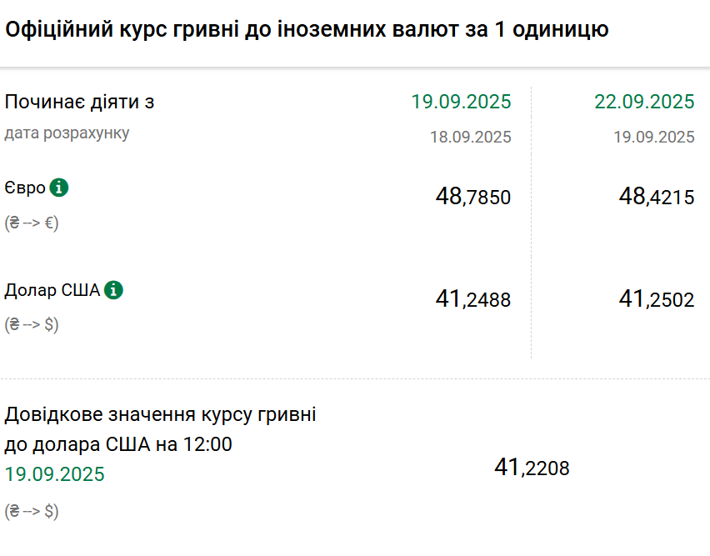Select the euro rate 48,7850
Screen dimensions: 710x556
click(x=473, y=197)
